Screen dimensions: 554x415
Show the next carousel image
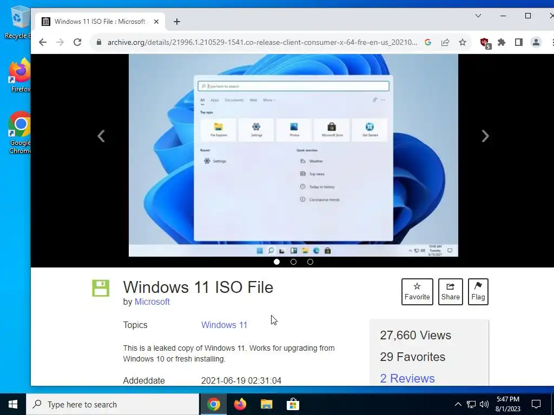pyautogui.click(x=485, y=136)
